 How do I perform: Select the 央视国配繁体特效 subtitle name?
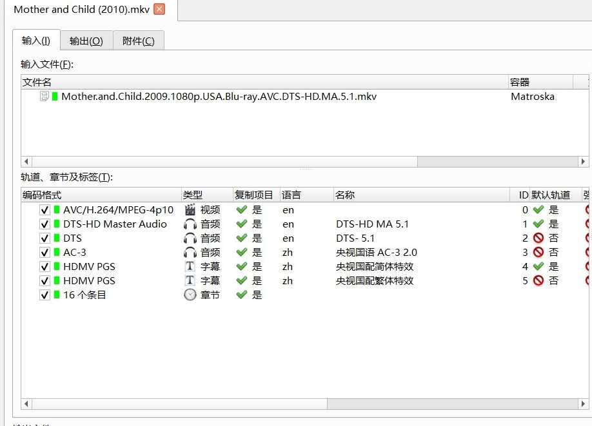coord(375,281)
